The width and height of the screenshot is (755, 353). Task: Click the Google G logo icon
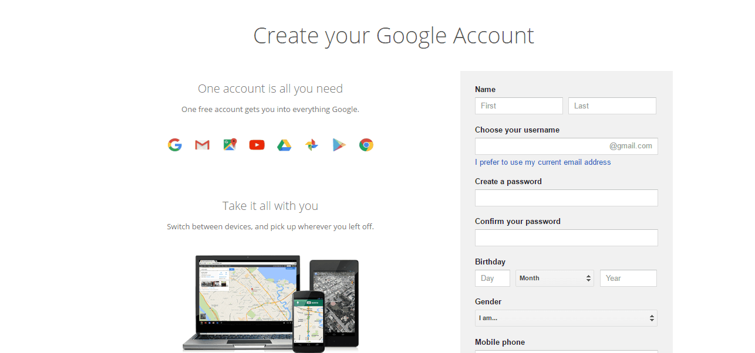174,145
